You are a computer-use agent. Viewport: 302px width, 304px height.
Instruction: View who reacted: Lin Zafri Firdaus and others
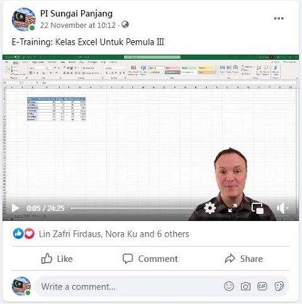pos(114,234)
